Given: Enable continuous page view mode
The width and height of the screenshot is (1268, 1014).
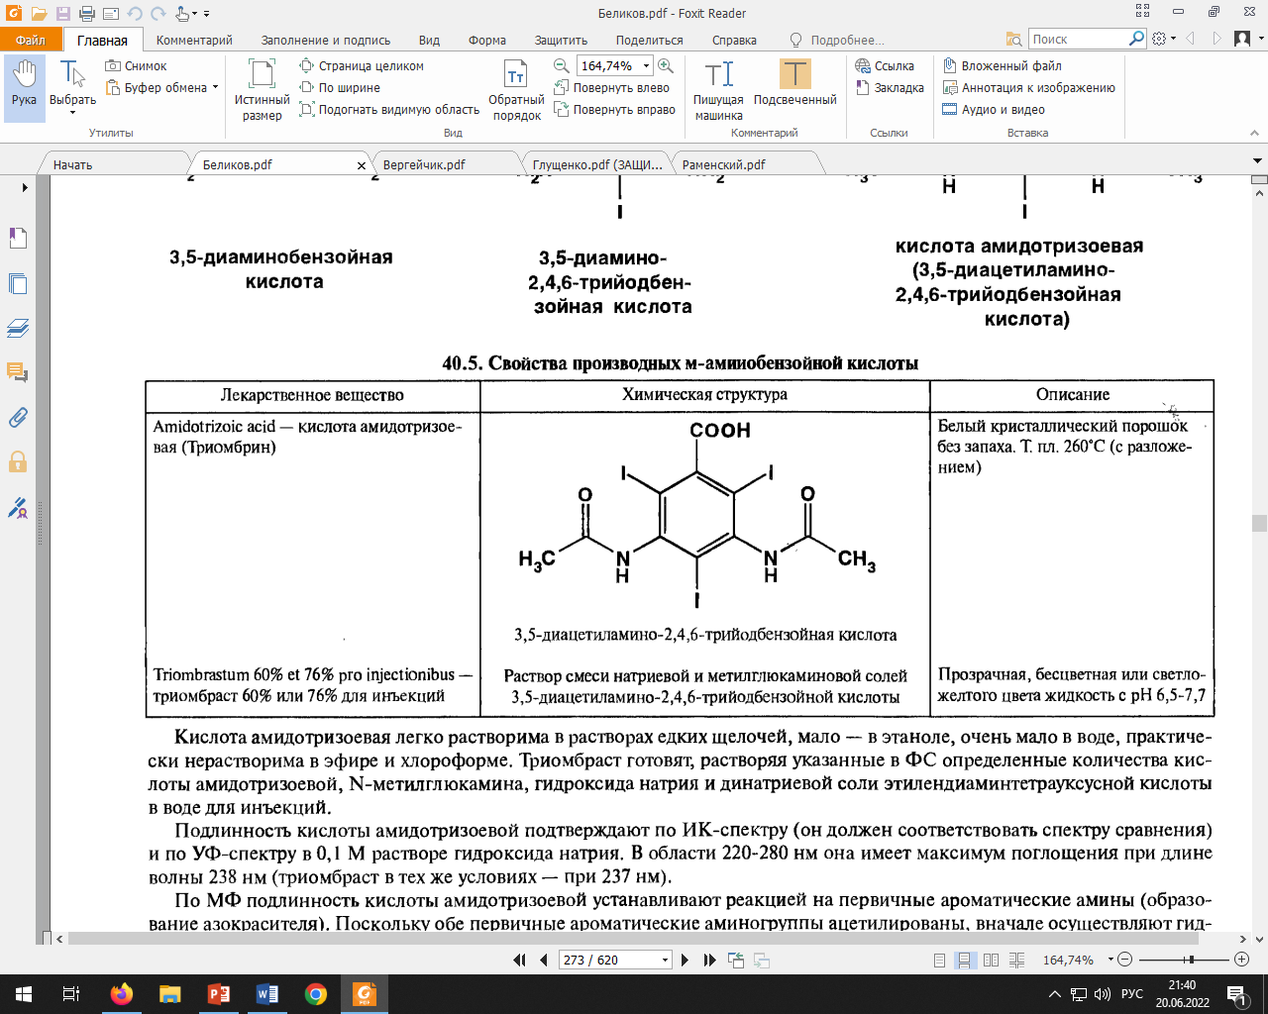Looking at the screenshot, I should 964,960.
